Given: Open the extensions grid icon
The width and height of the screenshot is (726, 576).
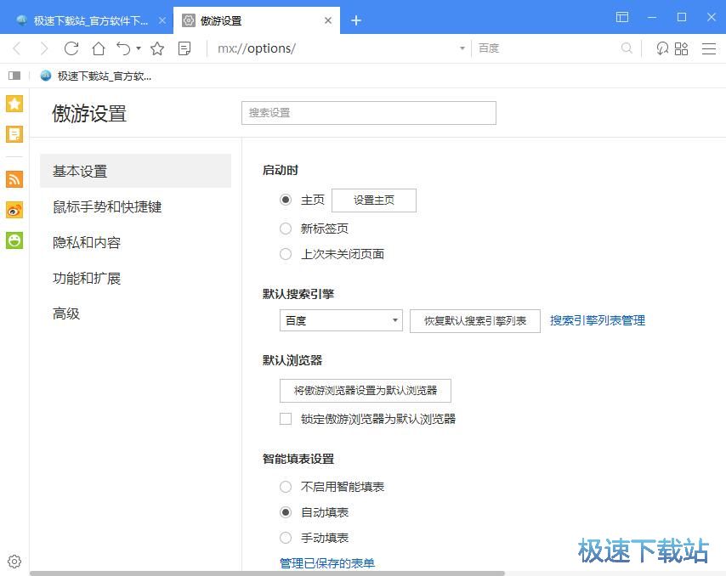Looking at the screenshot, I should pos(682,48).
